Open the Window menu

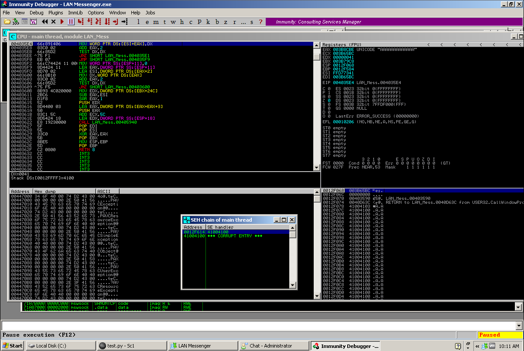pos(118,13)
